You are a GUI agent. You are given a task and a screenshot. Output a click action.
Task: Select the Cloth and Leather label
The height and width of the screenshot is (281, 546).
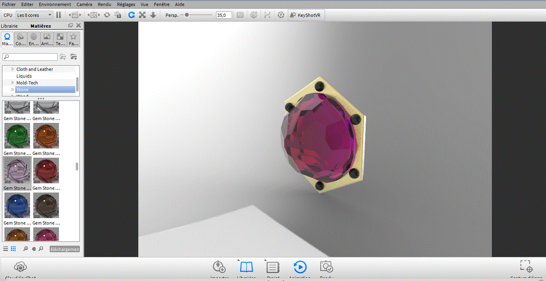click(34, 69)
